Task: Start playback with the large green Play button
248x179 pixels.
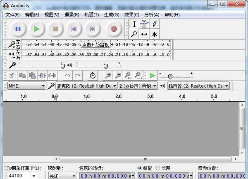Action: (36, 29)
